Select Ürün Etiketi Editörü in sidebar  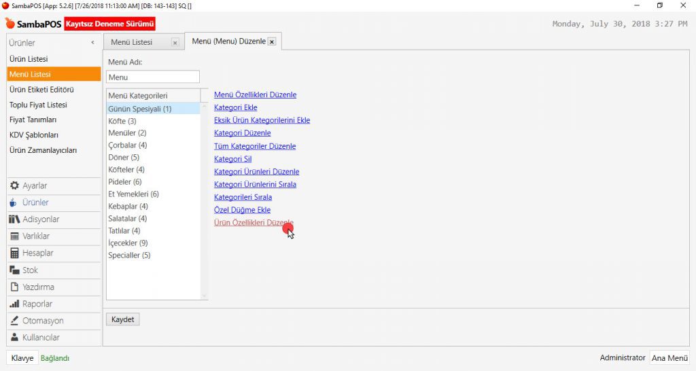point(41,90)
